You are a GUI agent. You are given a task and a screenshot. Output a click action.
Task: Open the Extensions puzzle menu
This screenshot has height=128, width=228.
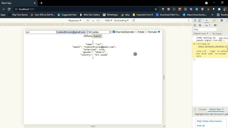tap(219, 9)
